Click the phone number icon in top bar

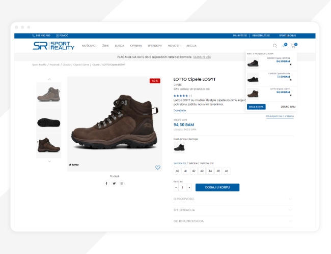(34, 36)
